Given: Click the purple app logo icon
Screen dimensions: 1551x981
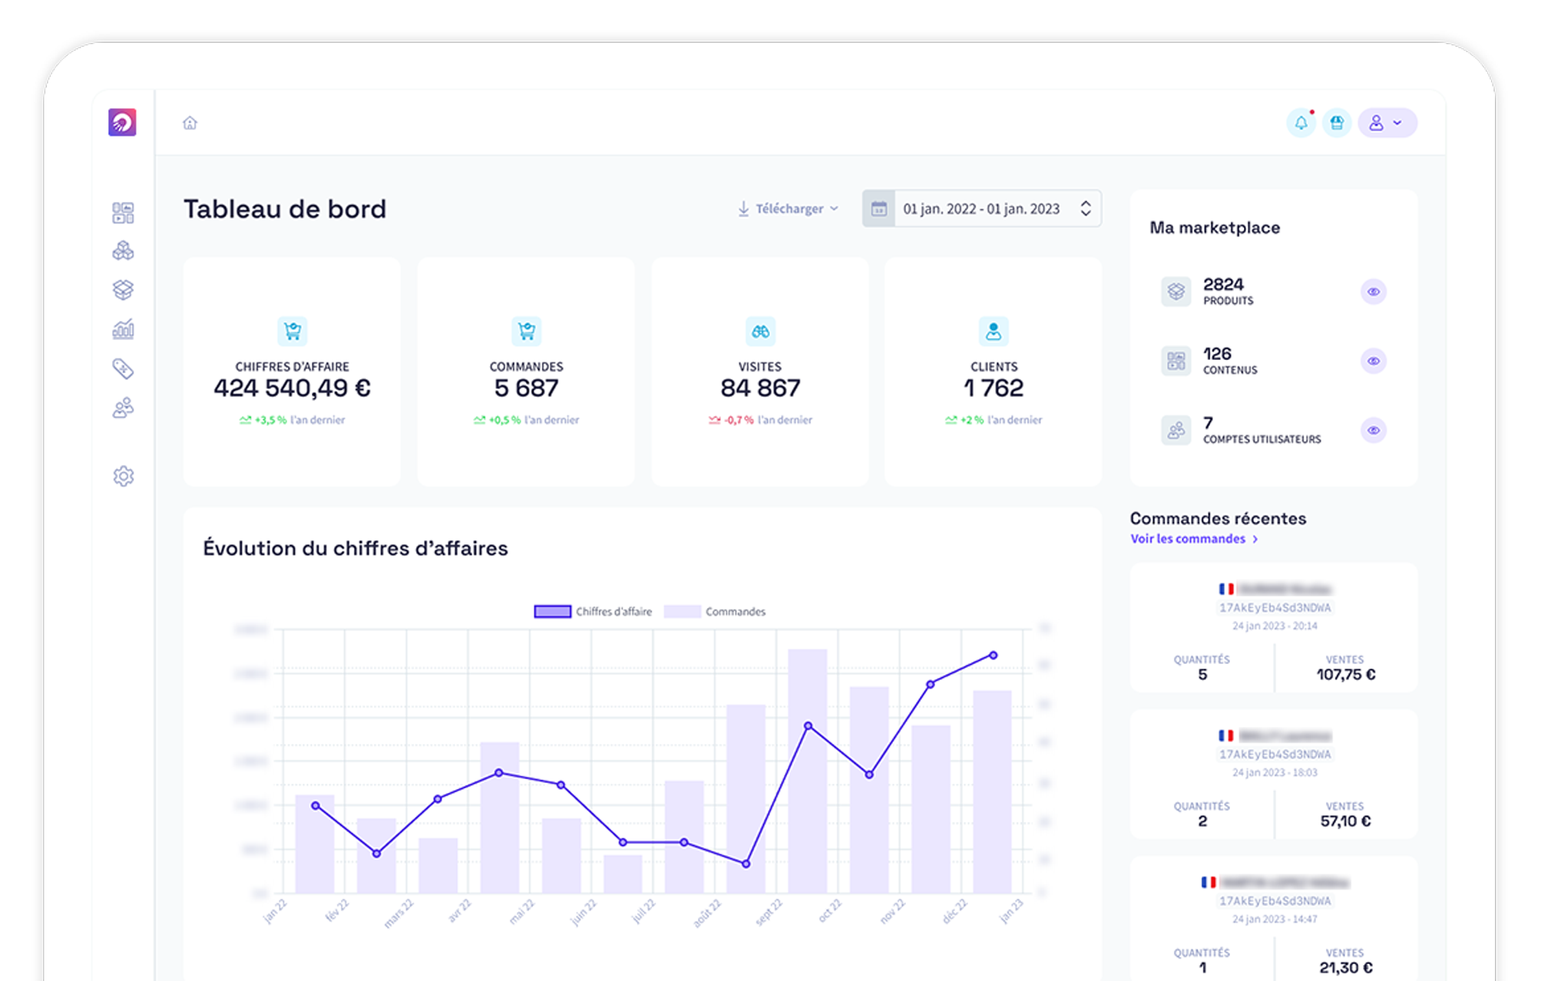Looking at the screenshot, I should (x=122, y=122).
